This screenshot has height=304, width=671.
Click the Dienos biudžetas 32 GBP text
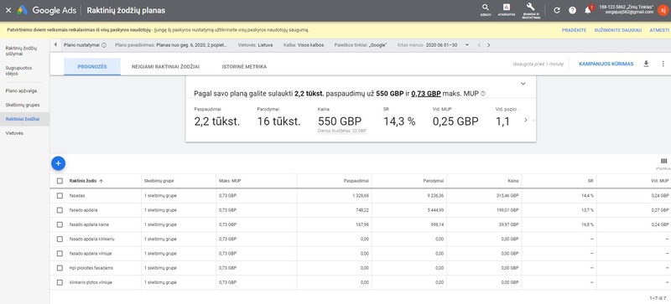(x=342, y=131)
